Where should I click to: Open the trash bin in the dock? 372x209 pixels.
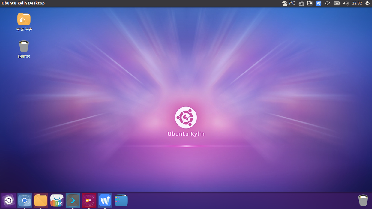[x=363, y=200]
